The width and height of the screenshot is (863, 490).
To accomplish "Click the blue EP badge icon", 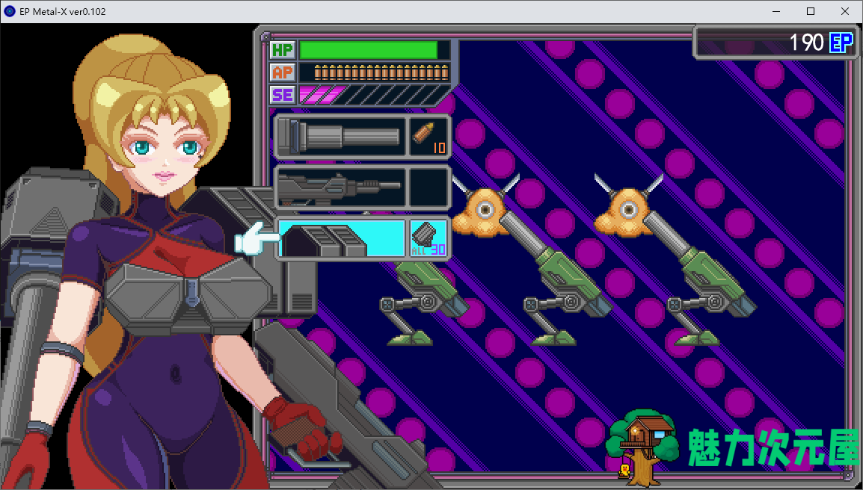I will 841,43.
